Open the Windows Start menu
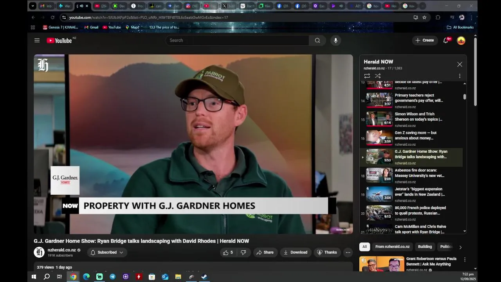501x282 pixels. [34, 277]
